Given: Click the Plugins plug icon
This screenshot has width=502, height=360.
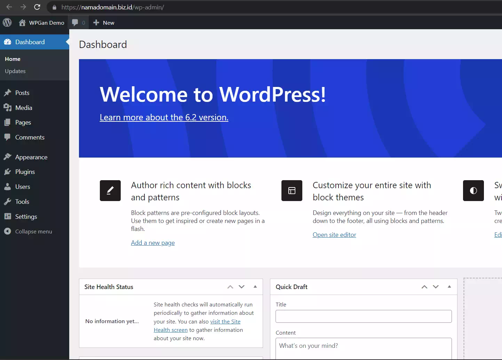Looking at the screenshot, I should (x=8, y=172).
